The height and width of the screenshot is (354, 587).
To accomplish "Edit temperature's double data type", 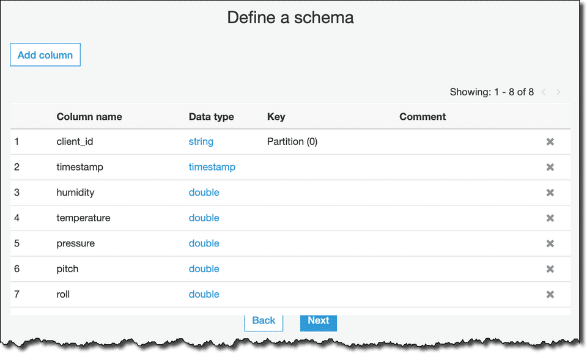I will (204, 218).
